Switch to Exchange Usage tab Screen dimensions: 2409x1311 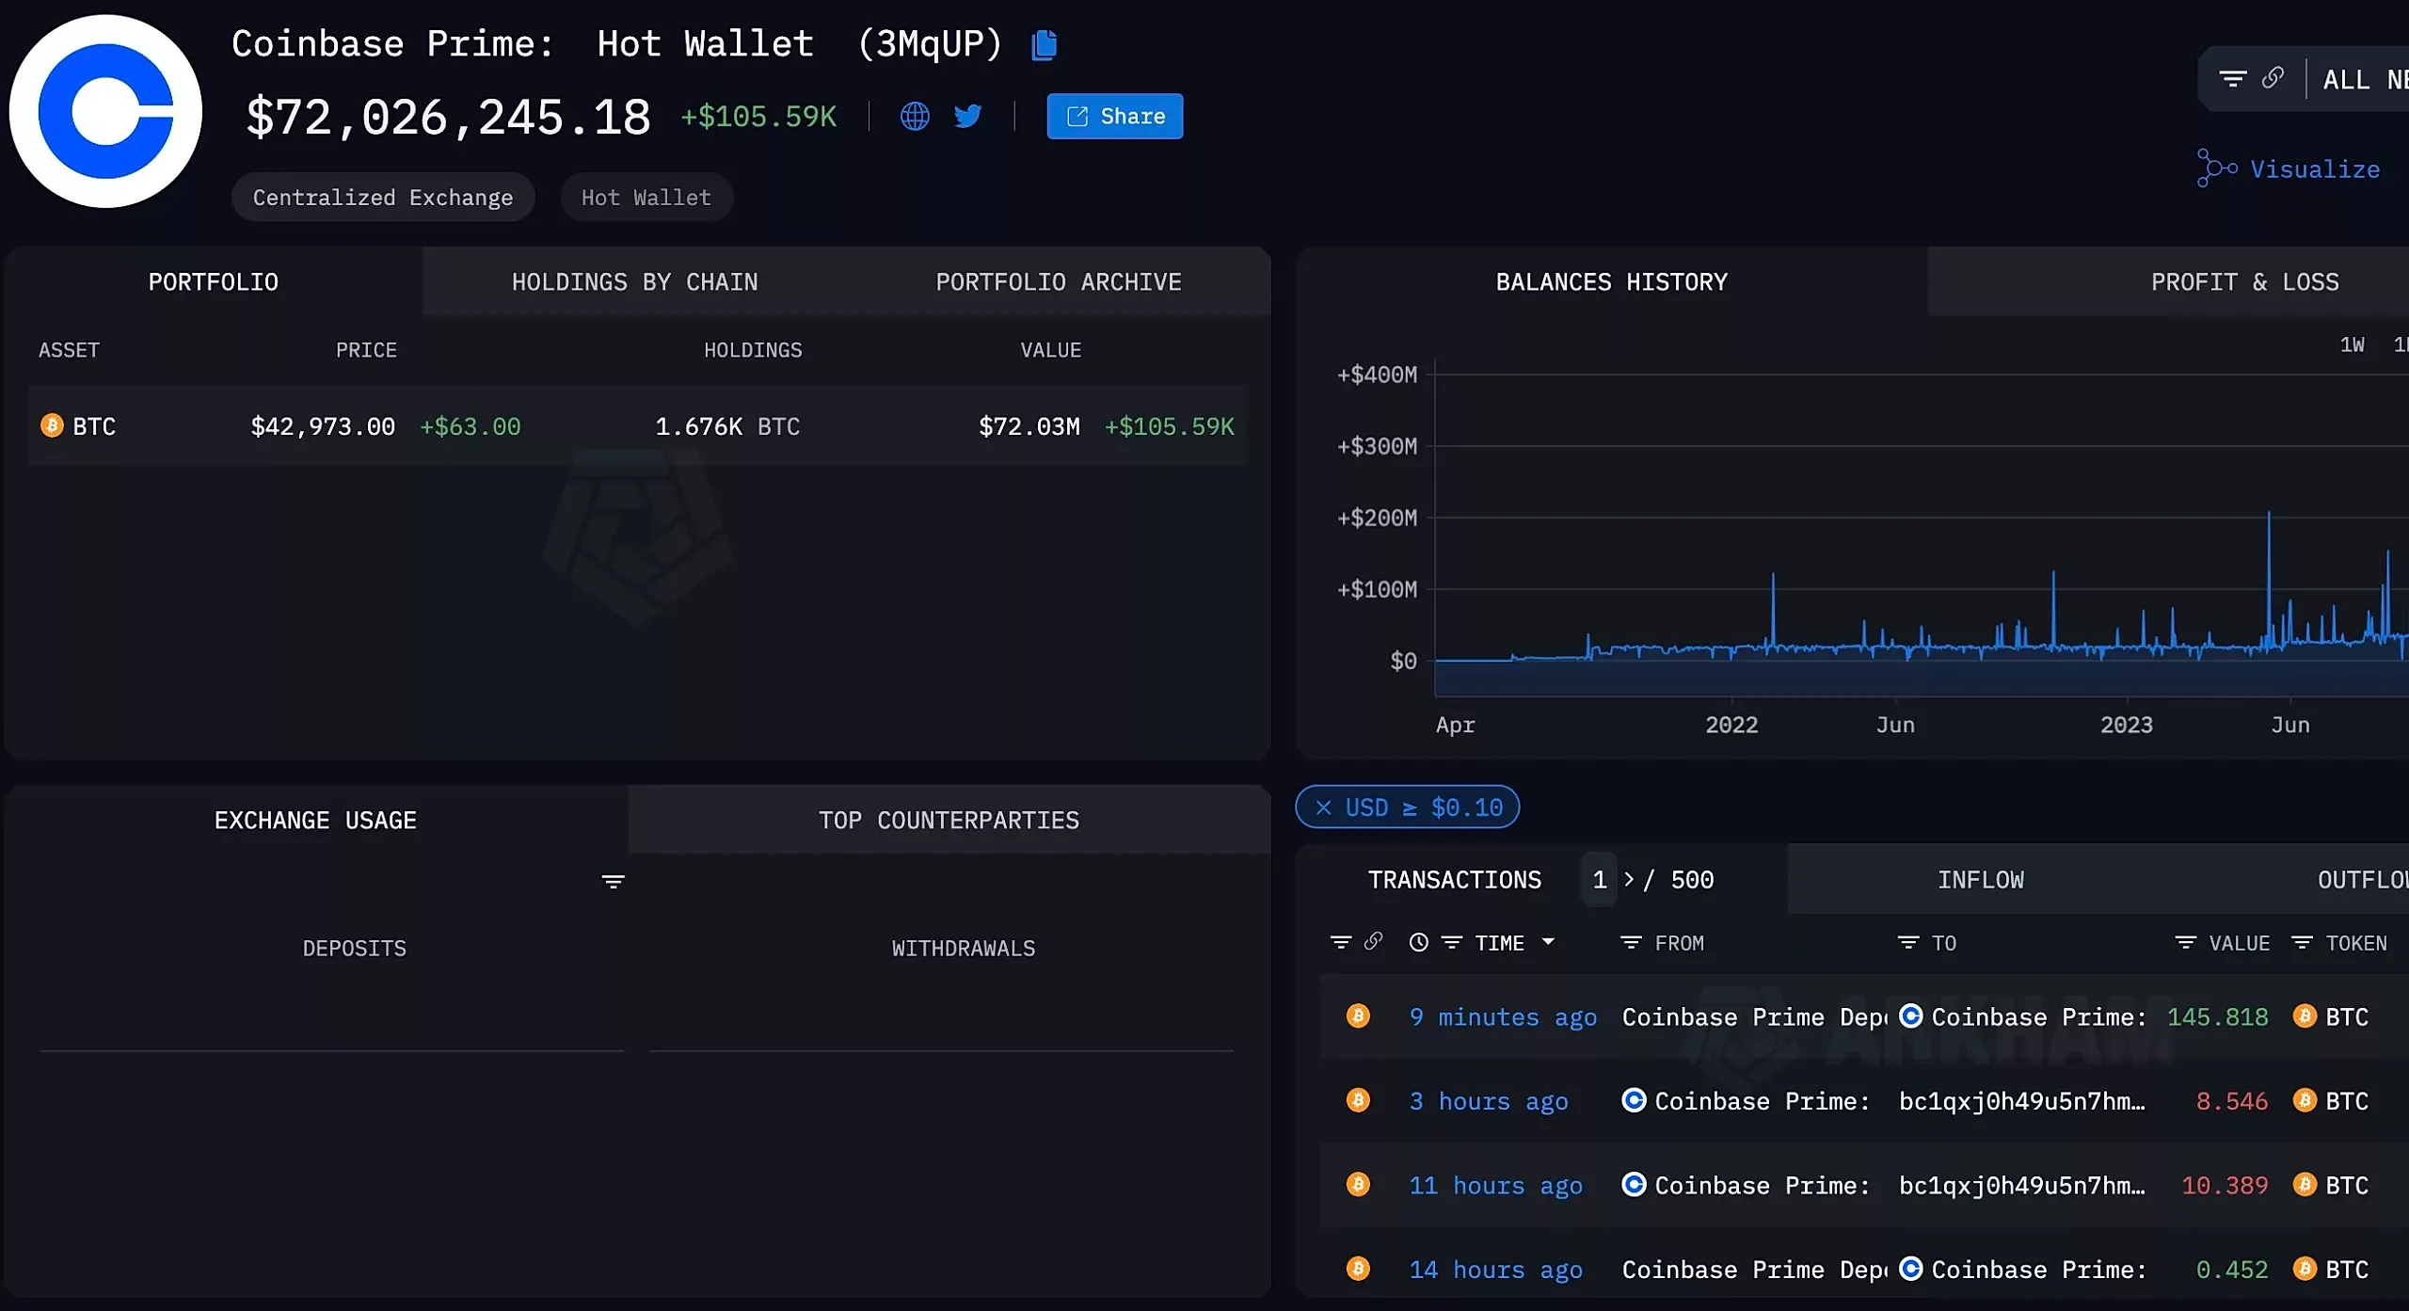click(x=315, y=820)
